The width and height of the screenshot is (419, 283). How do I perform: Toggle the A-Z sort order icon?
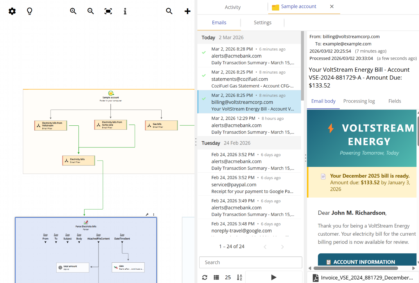239,277
